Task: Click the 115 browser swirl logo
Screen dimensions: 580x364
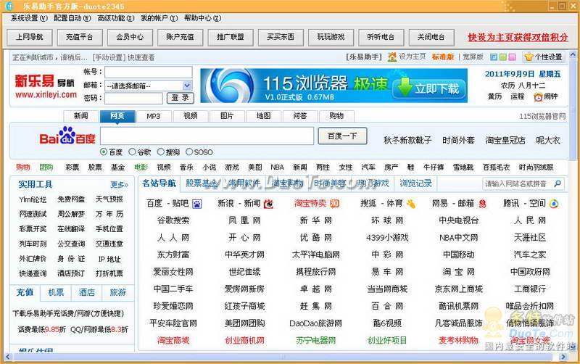Action: 231,86
